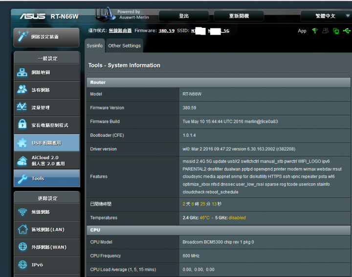Click the 無線路由器 operation mode link
This screenshot has height=277, width=352.
click(120, 30)
